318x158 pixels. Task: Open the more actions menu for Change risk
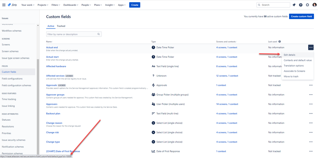311,132
